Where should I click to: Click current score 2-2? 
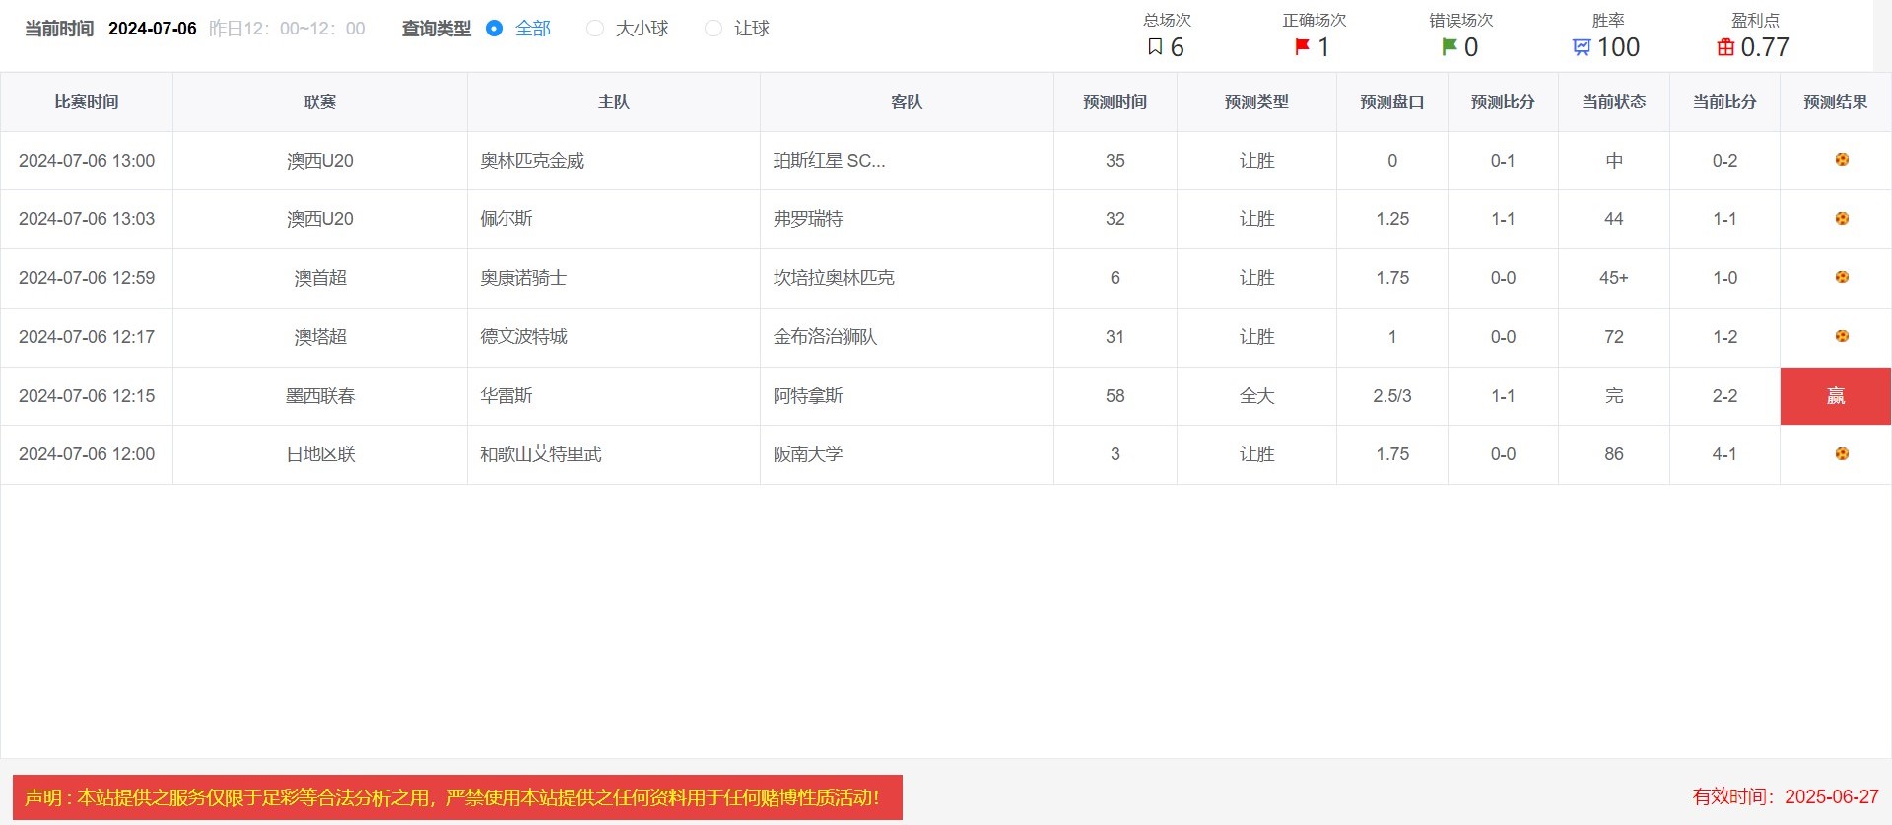(1724, 396)
